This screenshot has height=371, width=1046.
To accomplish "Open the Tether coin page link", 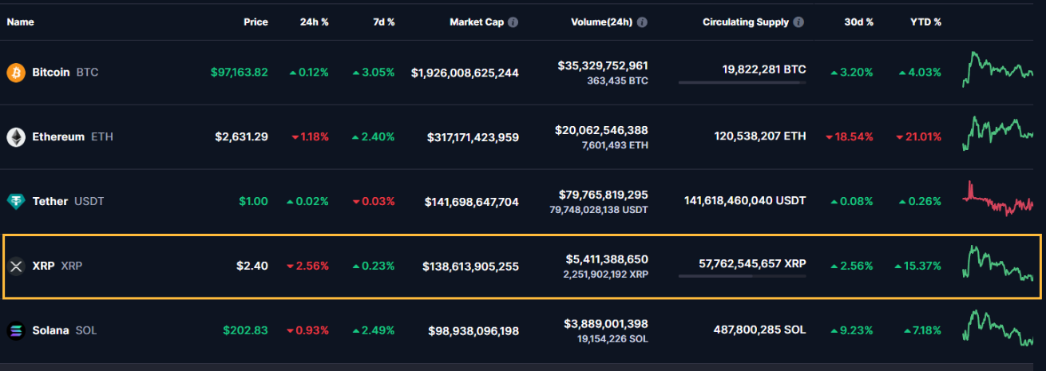I will pyautogui.click(x=68, y=201).
